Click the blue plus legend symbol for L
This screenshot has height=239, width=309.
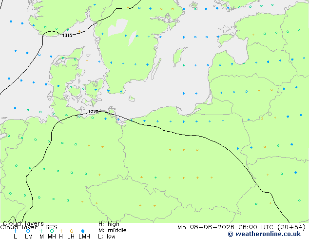(x=15, y=231)
